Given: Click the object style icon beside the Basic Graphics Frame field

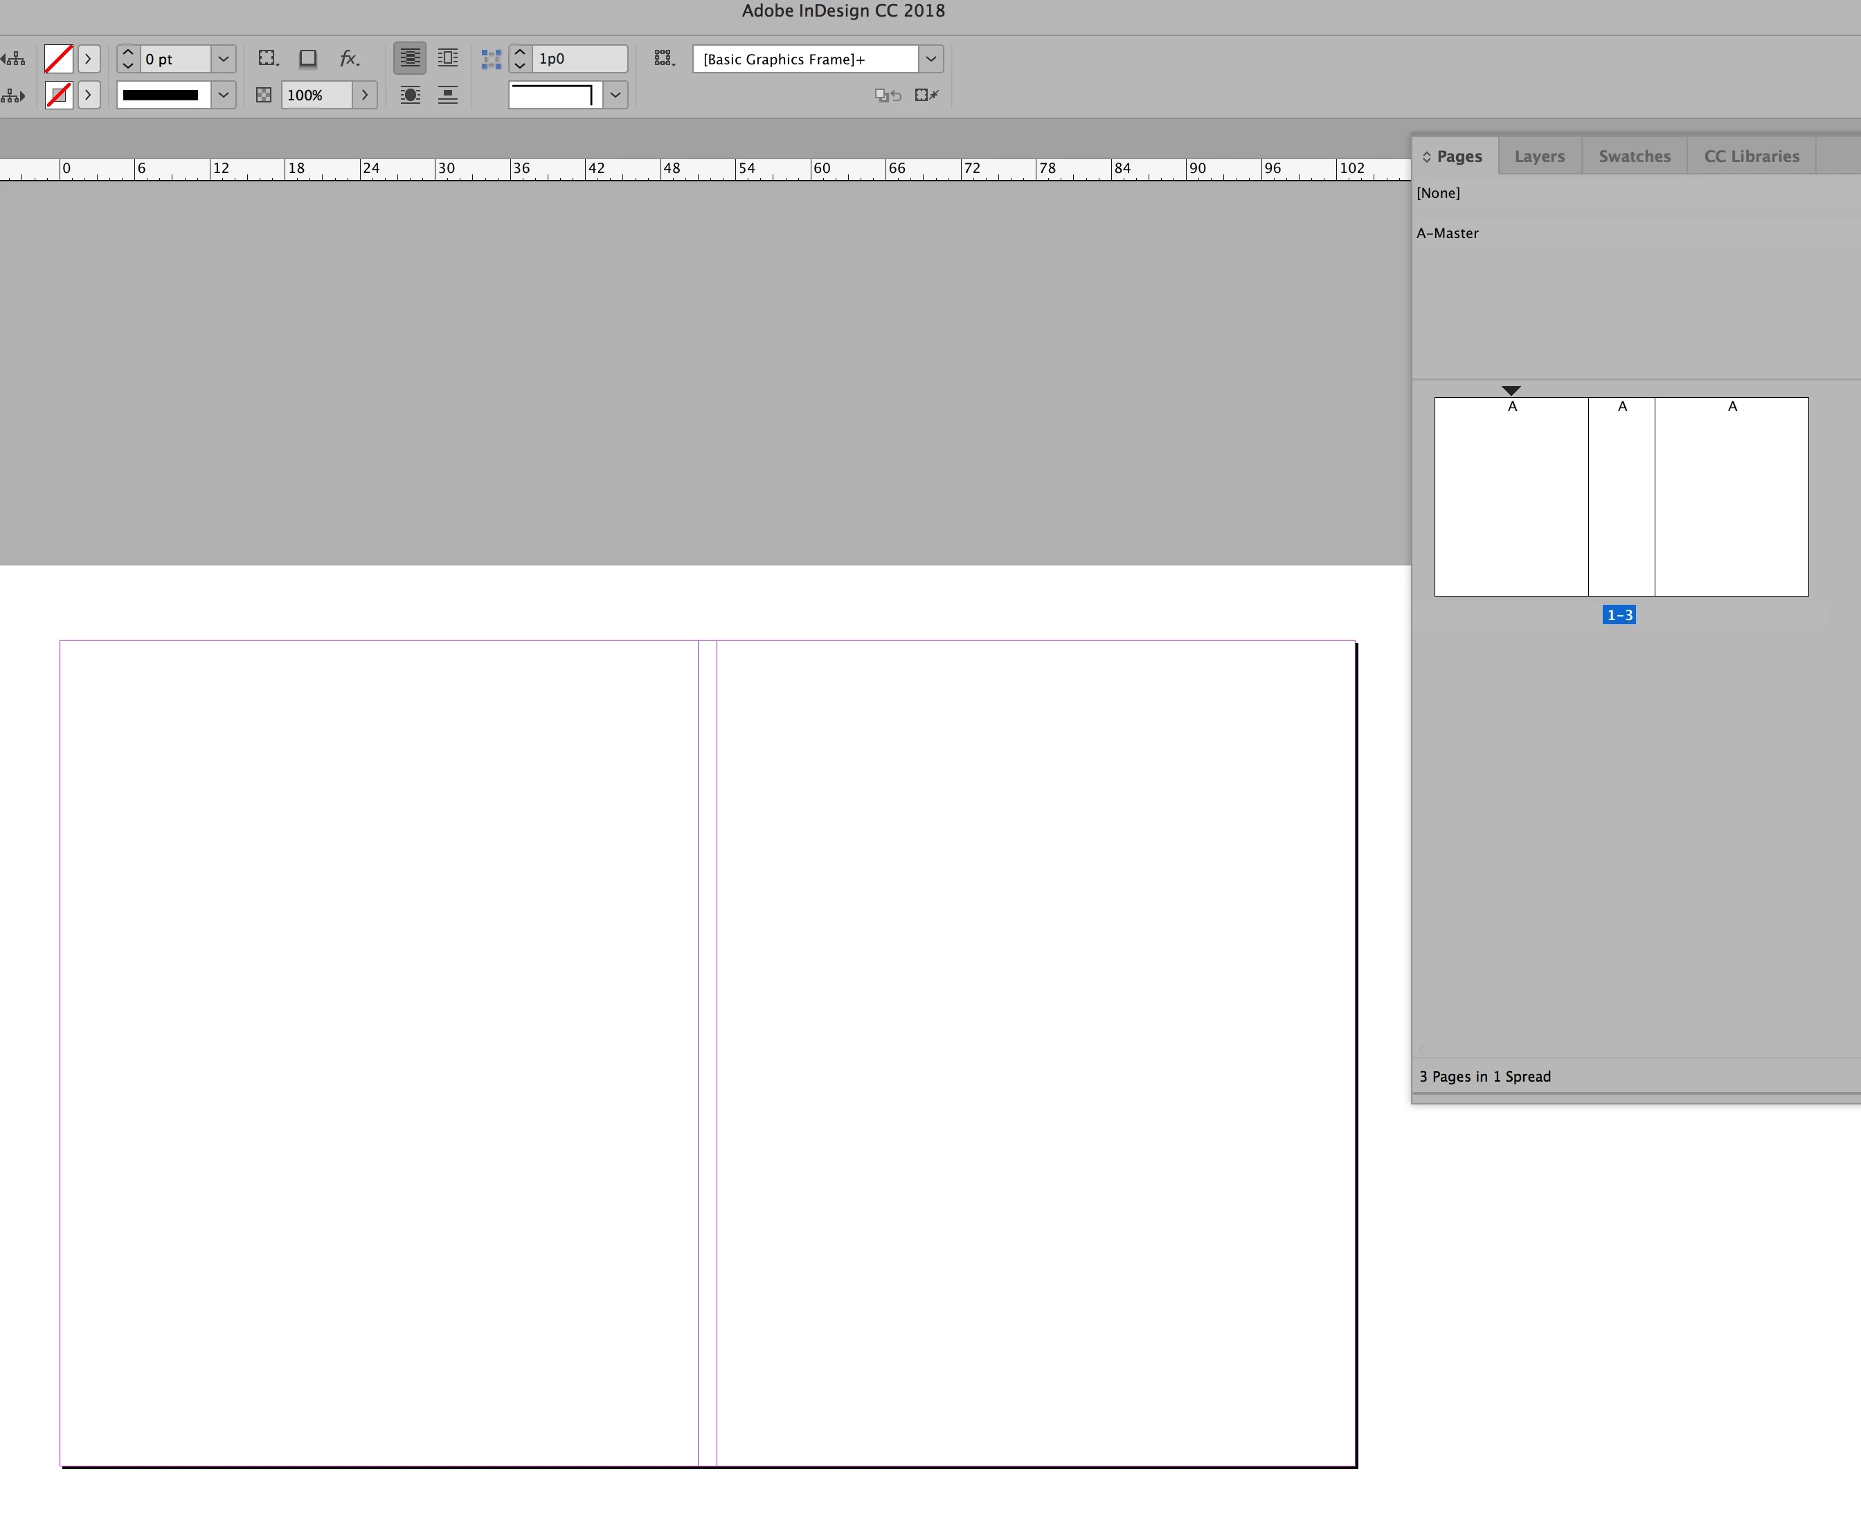Looking at the screenshot, I should (x=664, y=59).
